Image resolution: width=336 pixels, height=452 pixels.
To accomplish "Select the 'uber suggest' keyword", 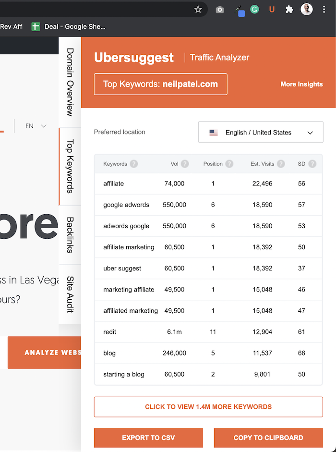I will (122, 269).
